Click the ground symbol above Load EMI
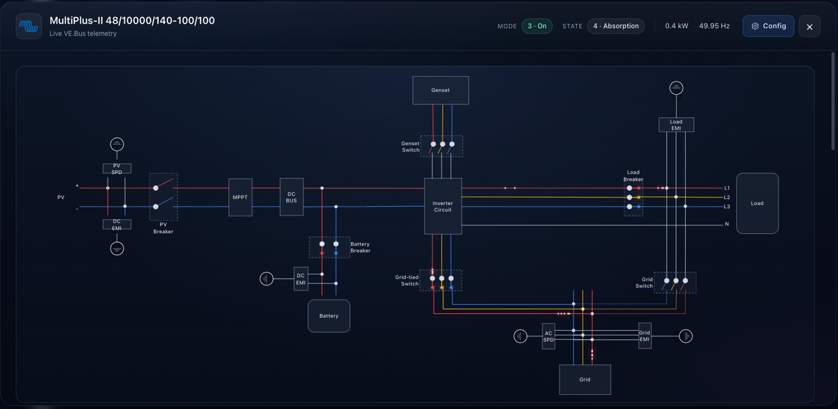This screenshot has width=838, height=409. (x=676, y=88)
